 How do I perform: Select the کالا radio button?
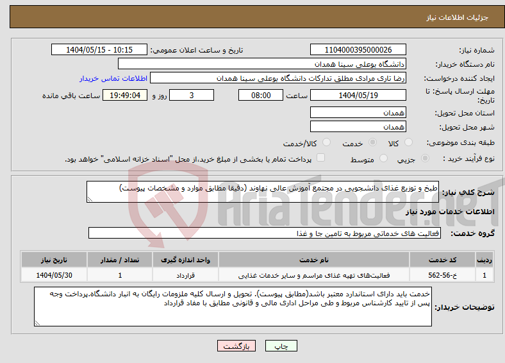click(x=408, y=142)
